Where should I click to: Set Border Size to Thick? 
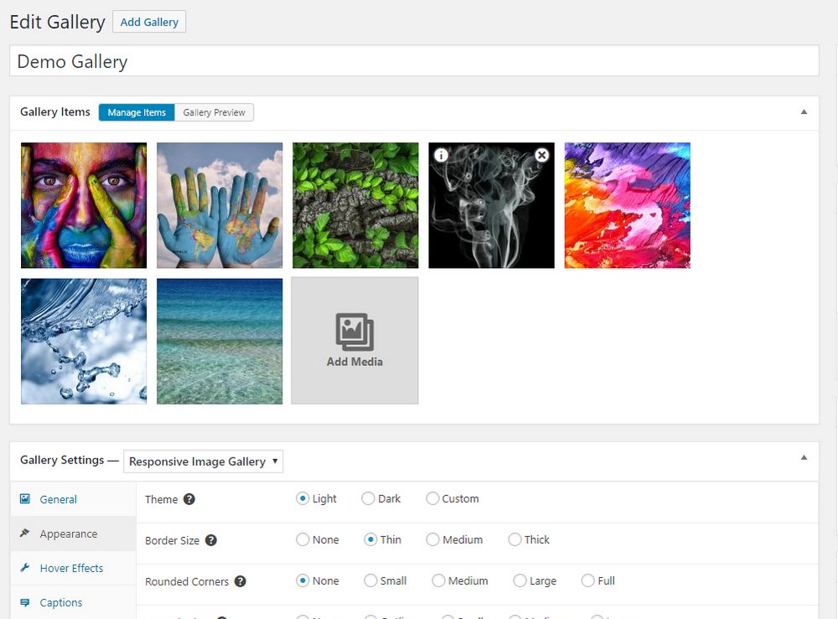tap(515, 539)
